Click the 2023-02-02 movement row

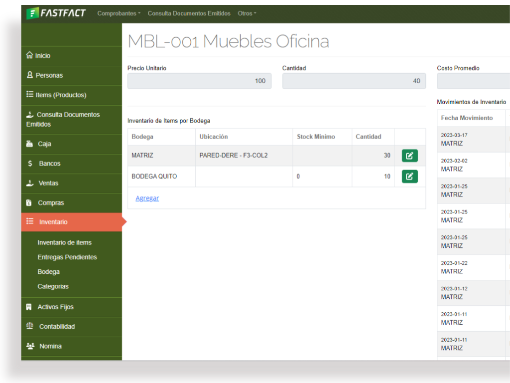coord(474,165)
